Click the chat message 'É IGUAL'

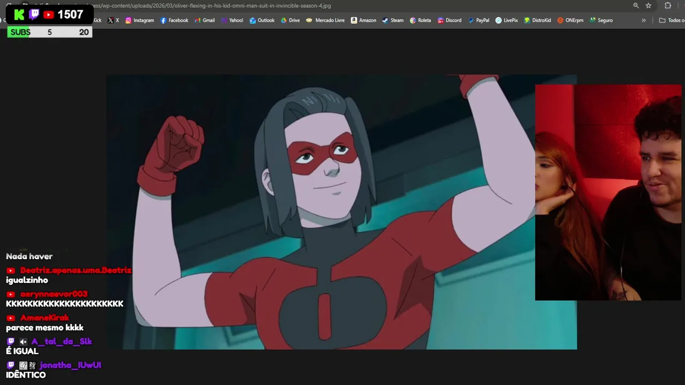click(22, 351)
